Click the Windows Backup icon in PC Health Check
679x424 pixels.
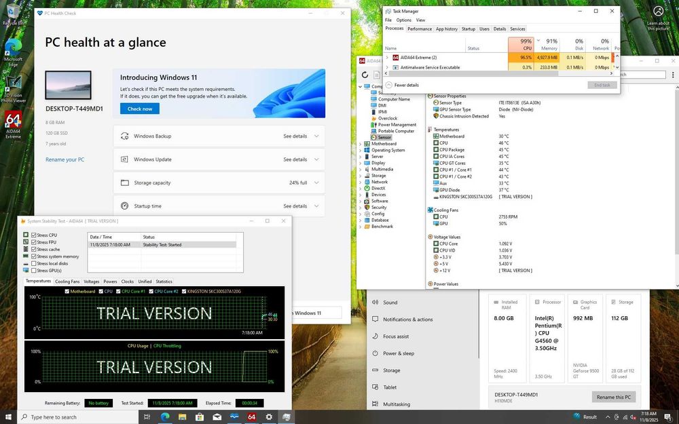click(x=125, y=136)
